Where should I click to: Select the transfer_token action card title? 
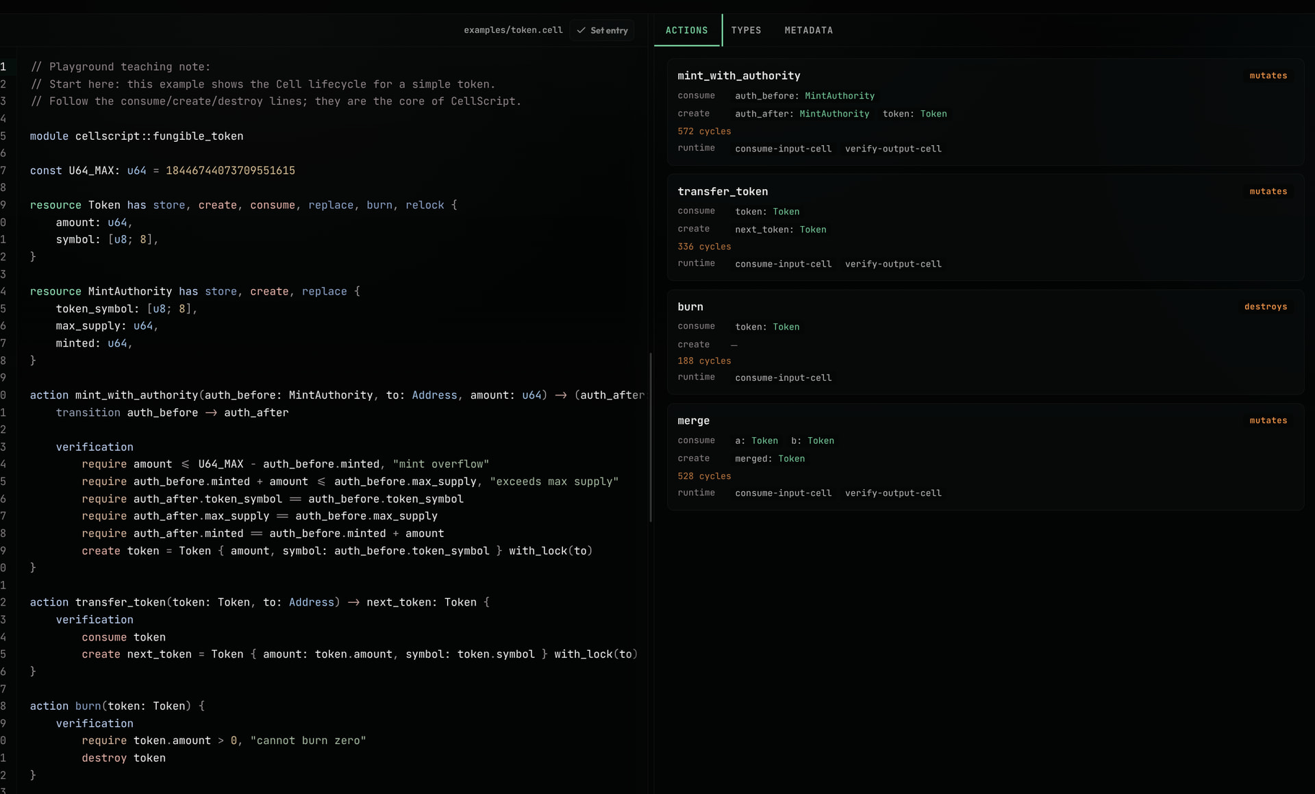723,191
